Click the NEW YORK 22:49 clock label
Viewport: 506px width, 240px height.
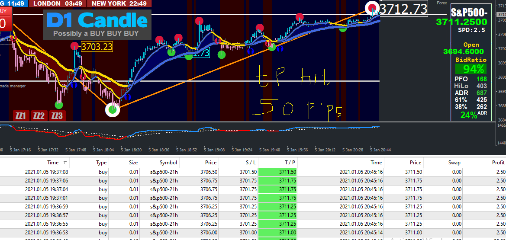click(x=119, y=3)
